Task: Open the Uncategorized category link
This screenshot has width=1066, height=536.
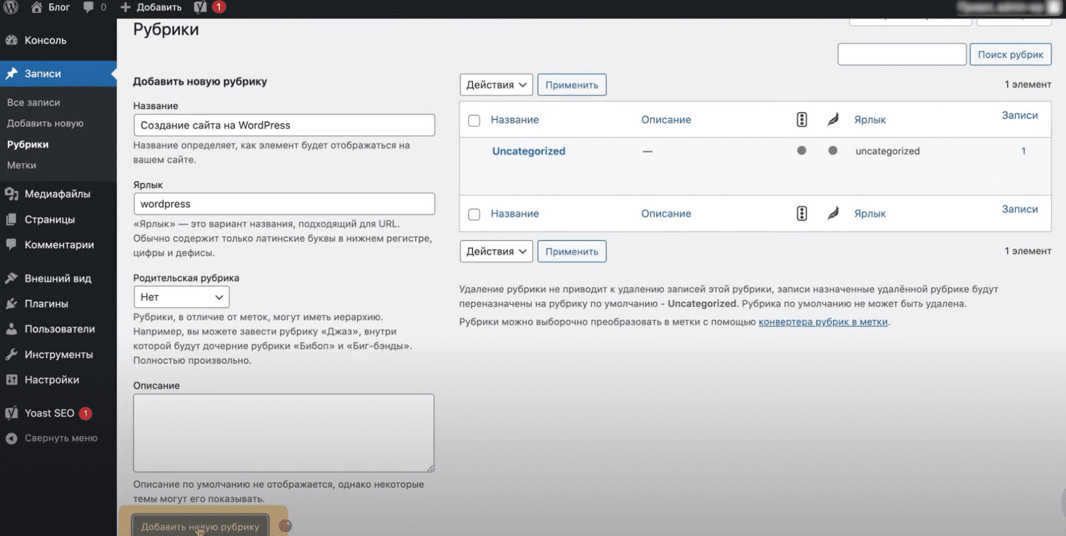Action: coord(529,151)
